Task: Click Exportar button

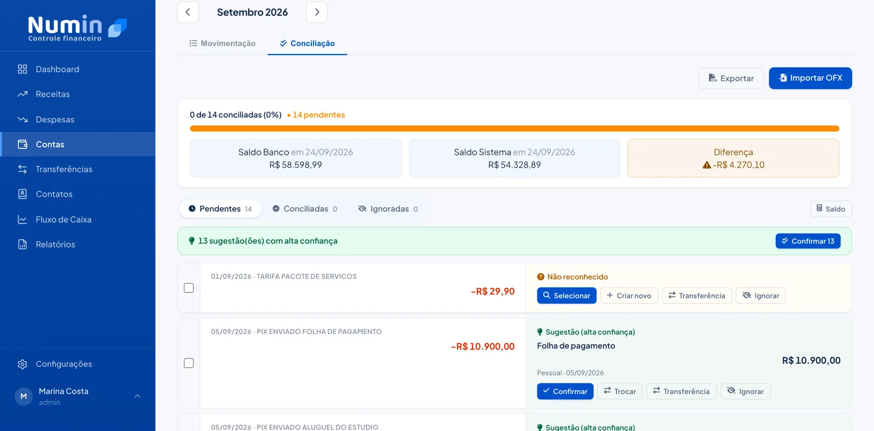Action: 731,78
